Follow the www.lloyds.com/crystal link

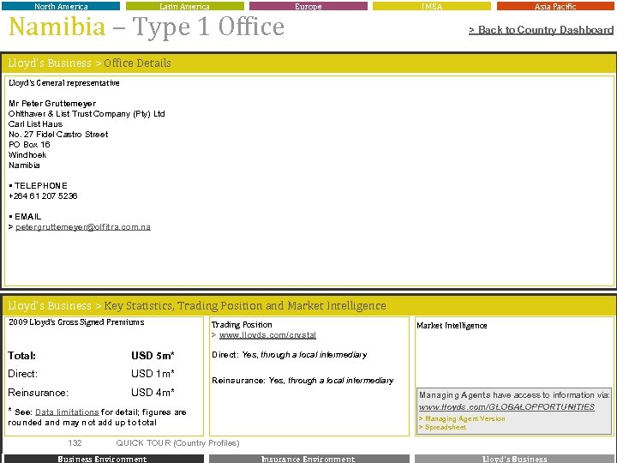pyautogui.click(x=267, y=335)
